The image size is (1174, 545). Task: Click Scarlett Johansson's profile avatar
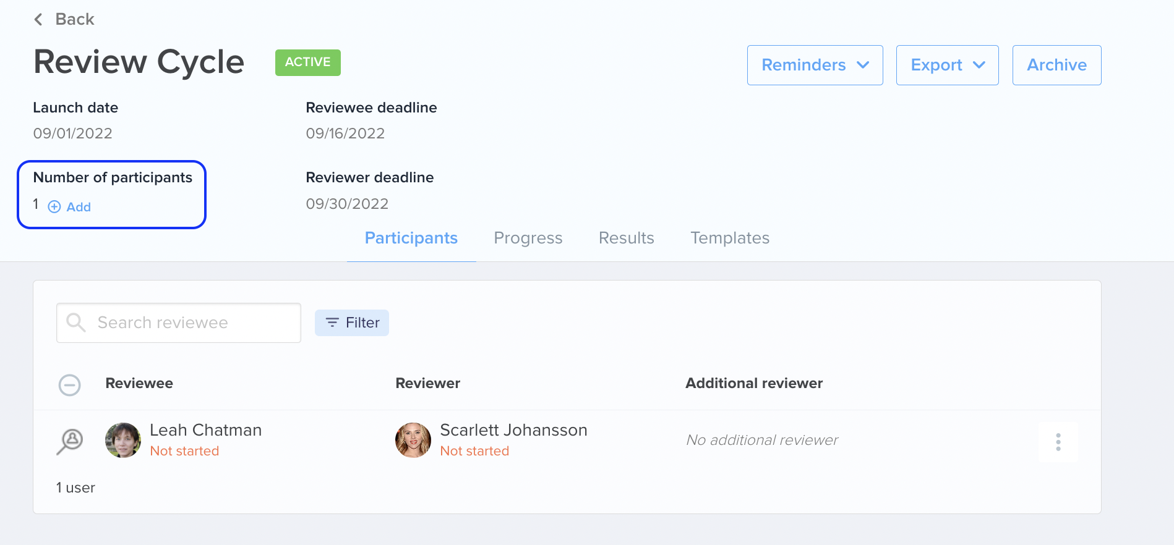[413, 440]
